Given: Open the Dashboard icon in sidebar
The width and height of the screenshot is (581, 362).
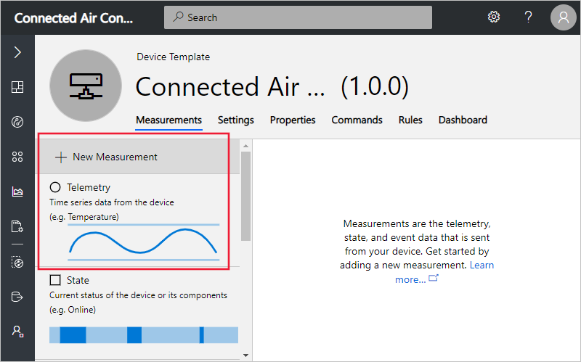Looking at the screenshot, I should coord(17,87).
